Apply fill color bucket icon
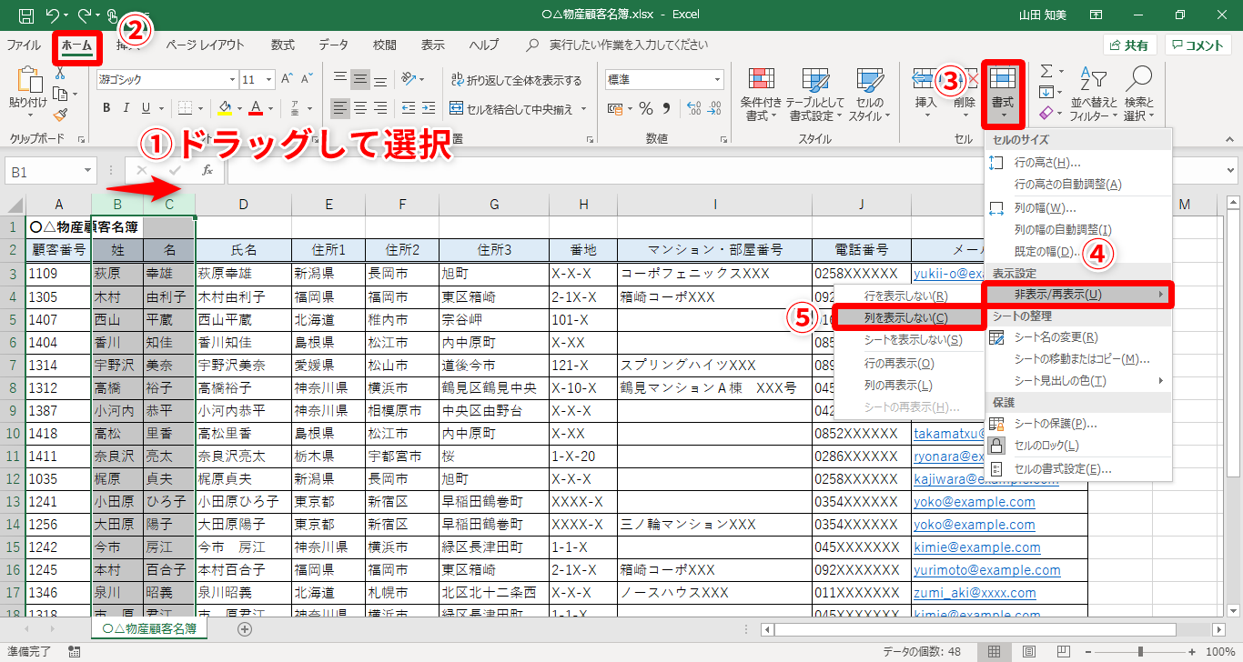Image resolution: width=1243 pixels, height=662 pixels. coord(225,108)
